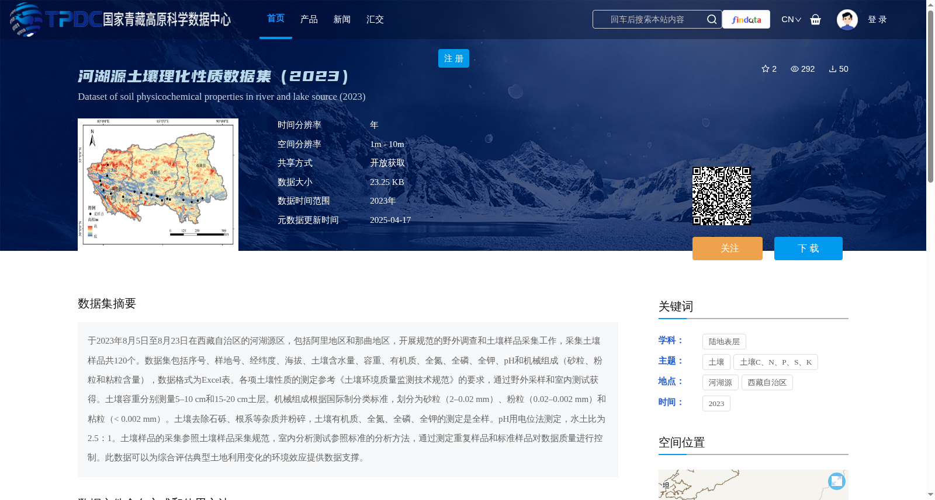Image resolution: width=935 pixels, height=500 pixels.
Task: Click the 关键词 heading
Action: coord(676,306)
